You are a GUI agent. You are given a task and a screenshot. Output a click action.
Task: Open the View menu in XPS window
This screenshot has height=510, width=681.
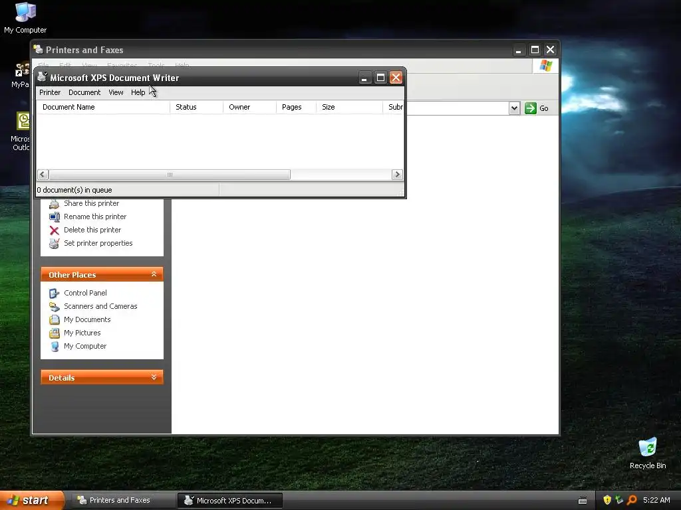[x=116, y=92]
